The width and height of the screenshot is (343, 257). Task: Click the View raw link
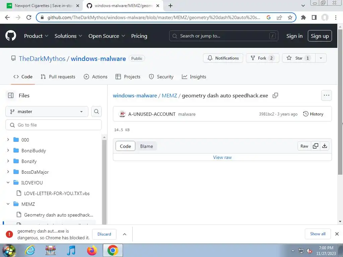222,157
